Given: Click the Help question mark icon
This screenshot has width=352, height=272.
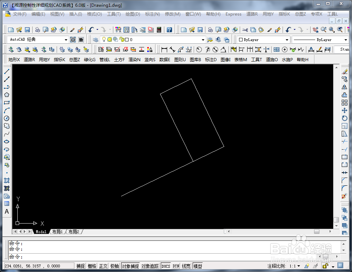Looking at the screenshot, I should coord(169,30).
